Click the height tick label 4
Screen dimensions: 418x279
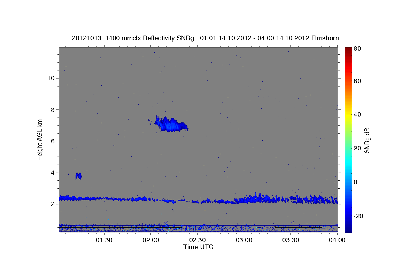pyautogui.click(x=53, y=173)
